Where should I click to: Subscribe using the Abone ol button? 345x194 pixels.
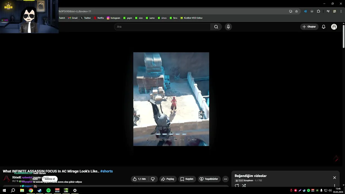(x=50, y=179)
